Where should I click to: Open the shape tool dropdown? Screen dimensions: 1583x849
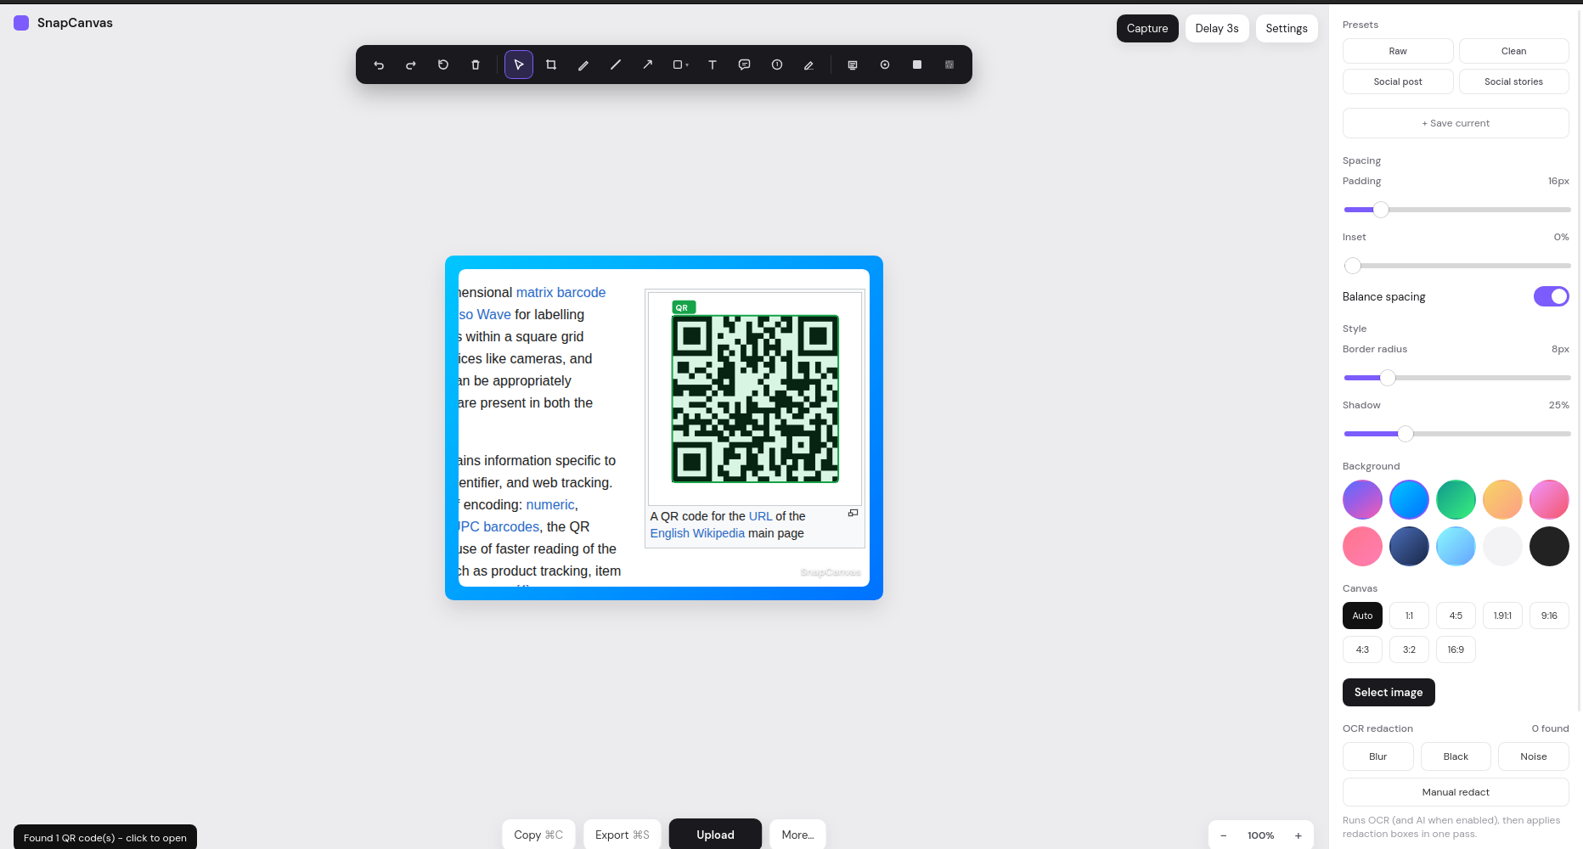(x=680, y=65)
